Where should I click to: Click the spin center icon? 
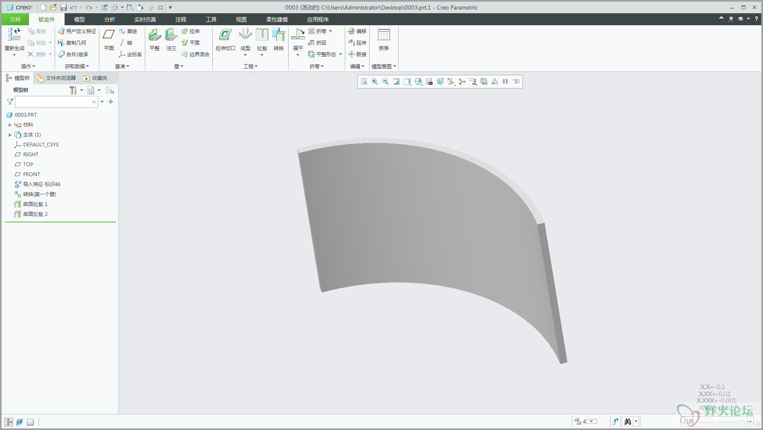click(462, 81)
